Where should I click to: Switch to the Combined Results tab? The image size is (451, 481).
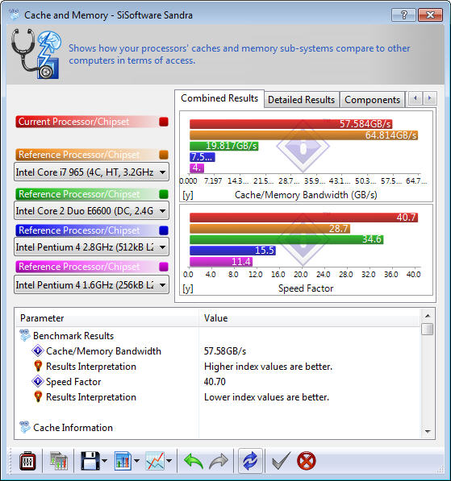point(219,98)
